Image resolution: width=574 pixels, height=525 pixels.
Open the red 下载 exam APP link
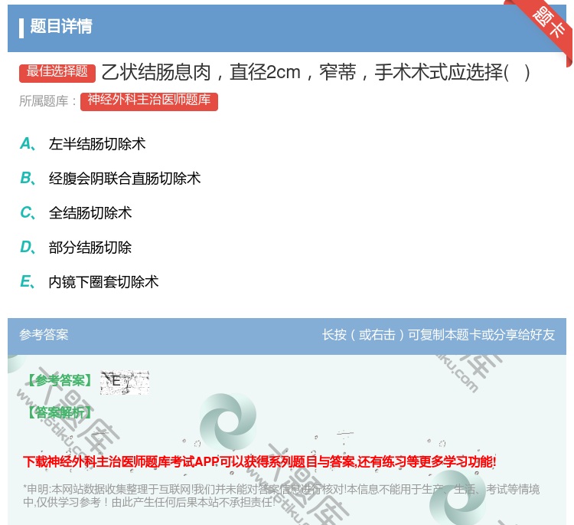pos(259,462)
